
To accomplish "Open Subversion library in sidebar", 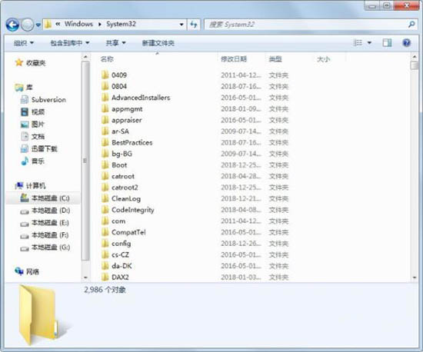I will pyautogui.click(x=43, y=100).
